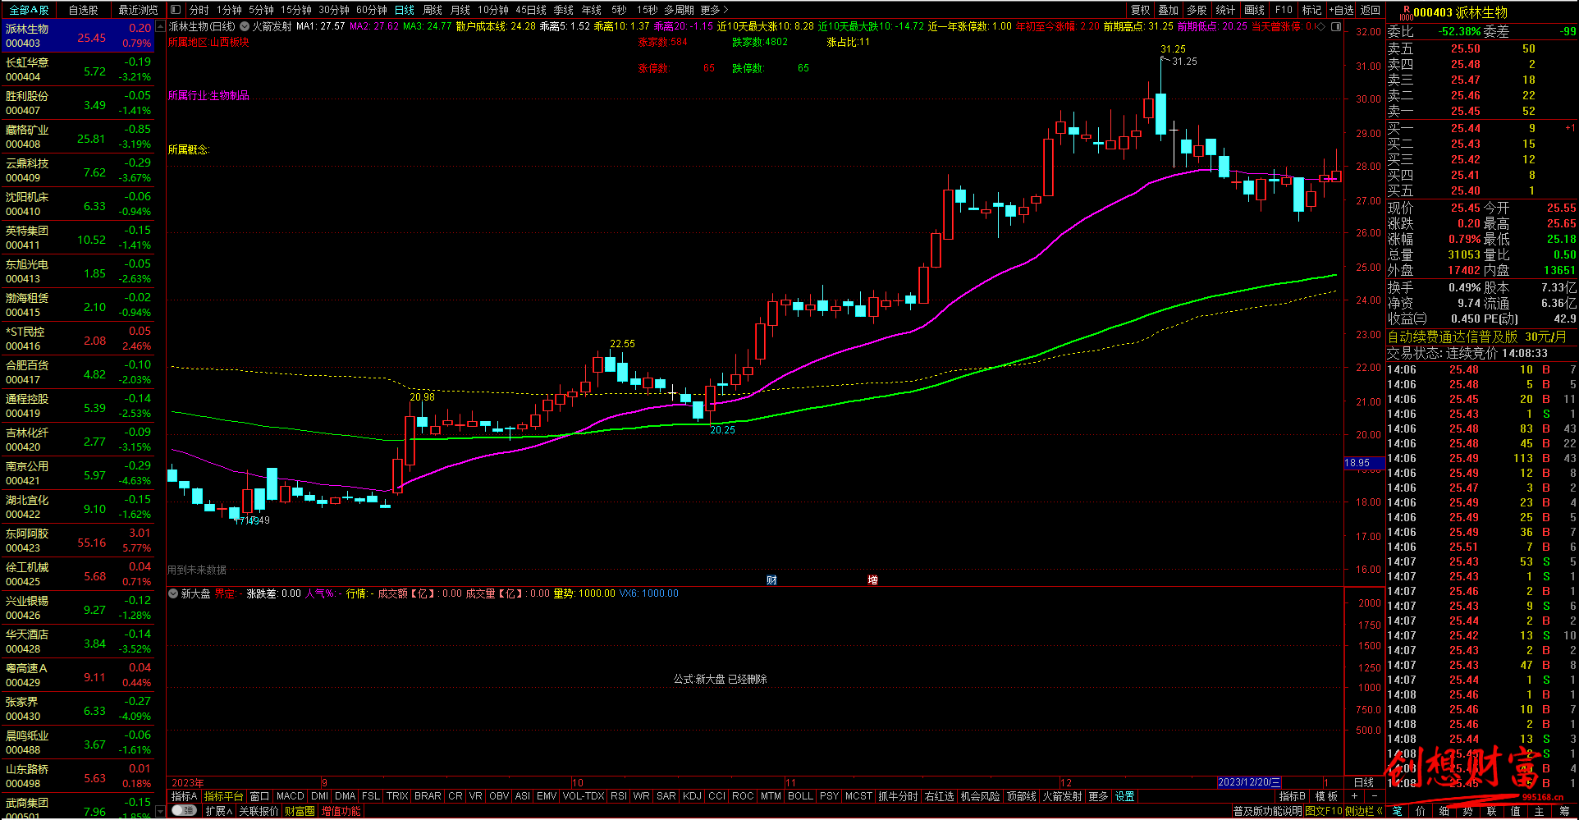1579x820 pixels.
Task: Click the R1000 badge next to stock code 000403
Action: [x=1405, y=12]
